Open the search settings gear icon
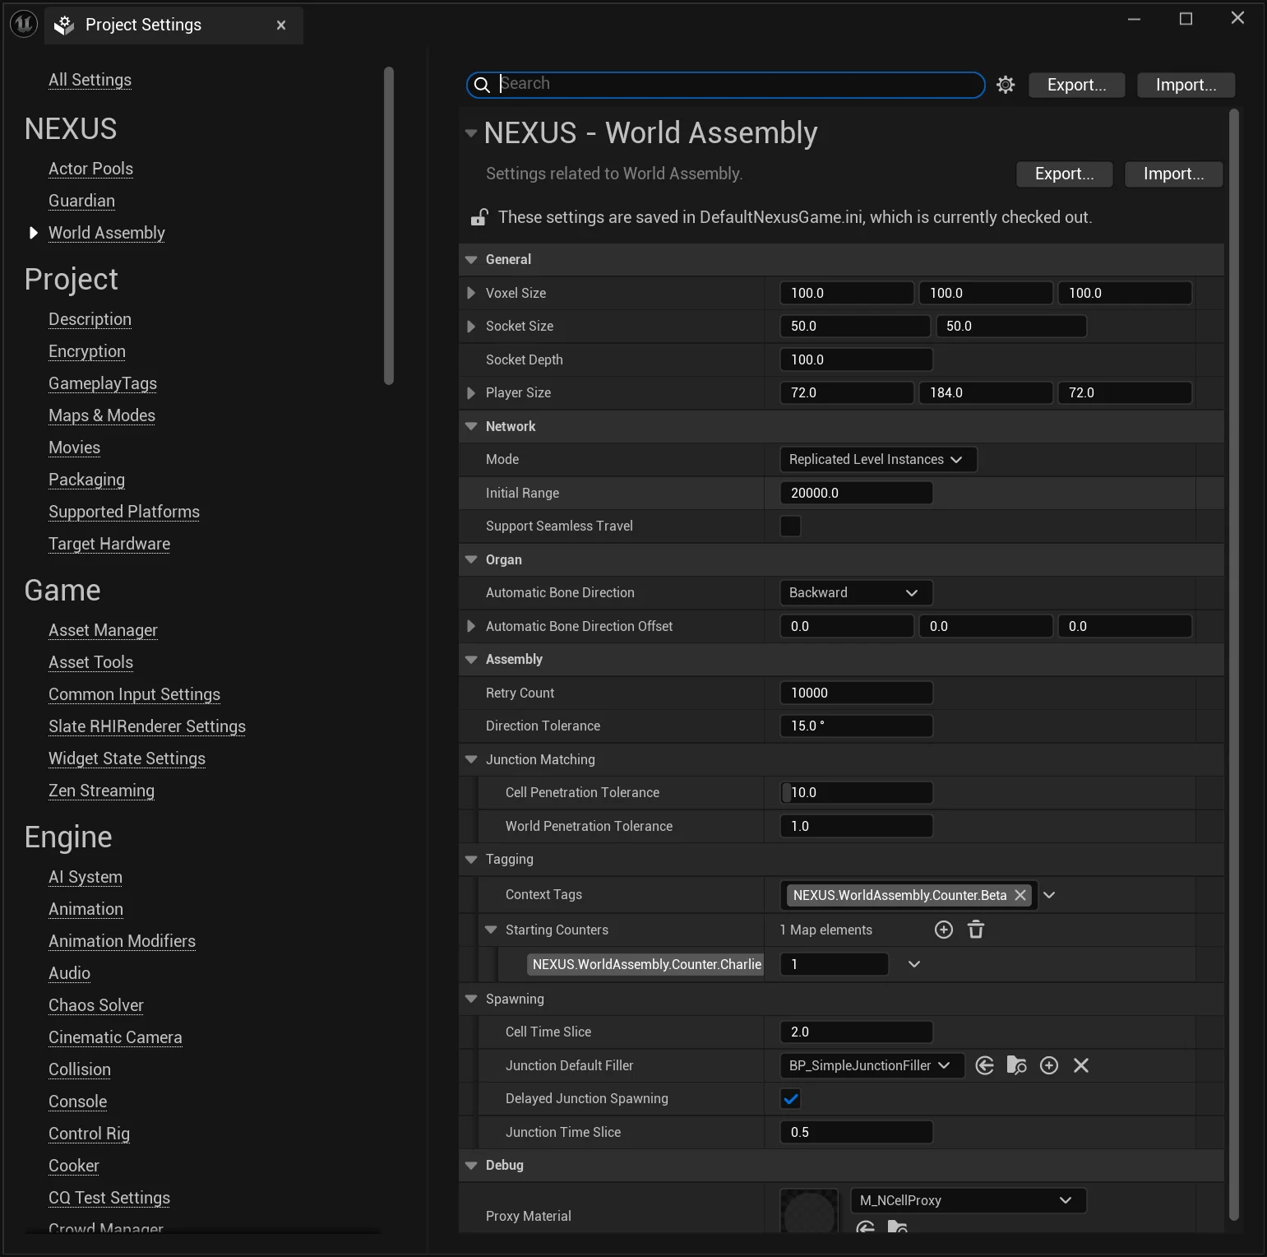 1006,85
